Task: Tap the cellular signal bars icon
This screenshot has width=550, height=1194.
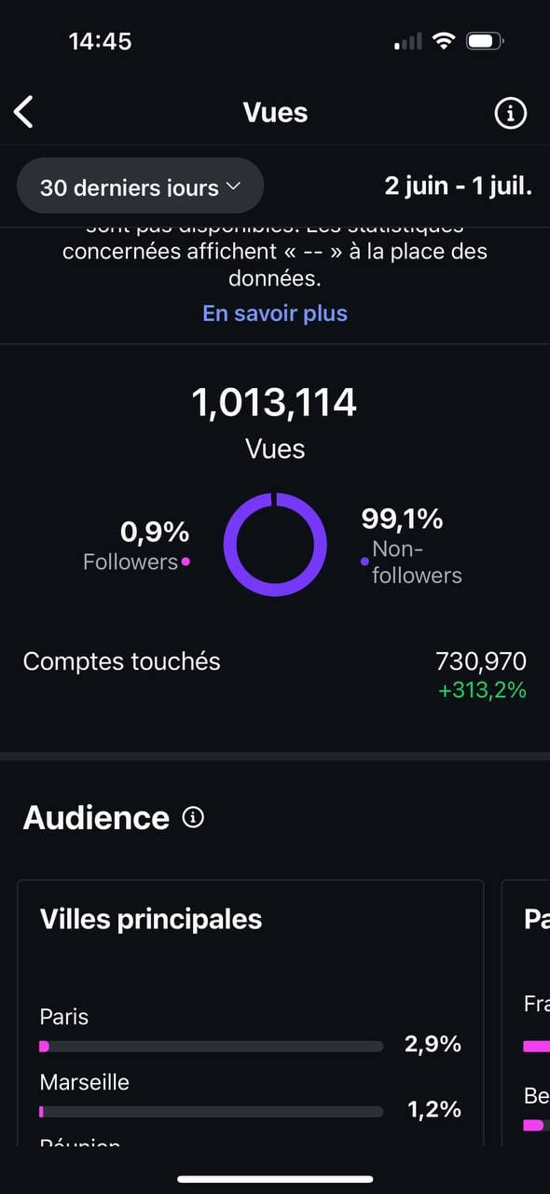Action: click(408, 42)
